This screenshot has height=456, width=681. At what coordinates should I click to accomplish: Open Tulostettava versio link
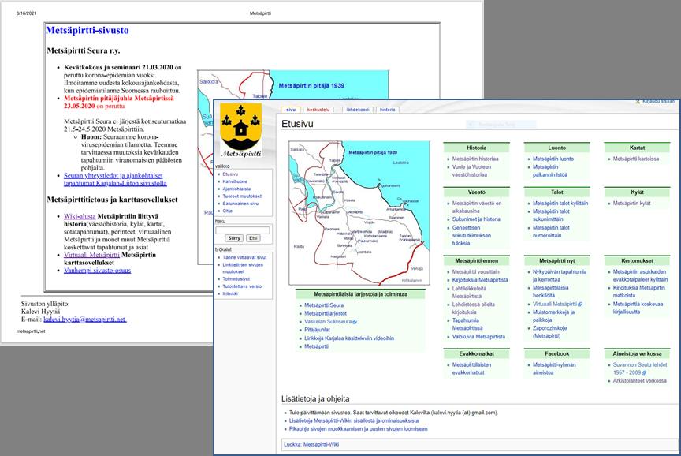coord(242,286)
